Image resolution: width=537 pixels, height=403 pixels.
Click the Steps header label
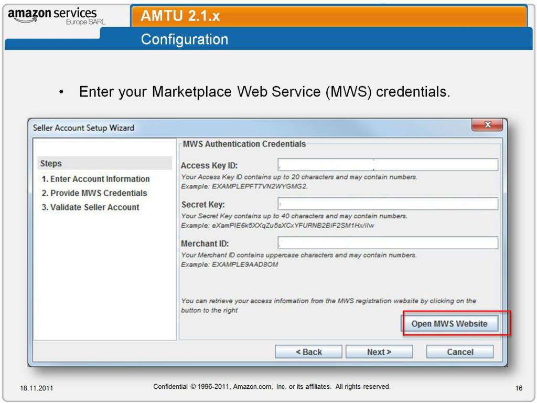(51, 163)
